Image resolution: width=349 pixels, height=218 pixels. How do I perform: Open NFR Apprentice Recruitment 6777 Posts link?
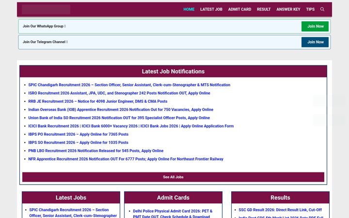(x=126, y=159)
